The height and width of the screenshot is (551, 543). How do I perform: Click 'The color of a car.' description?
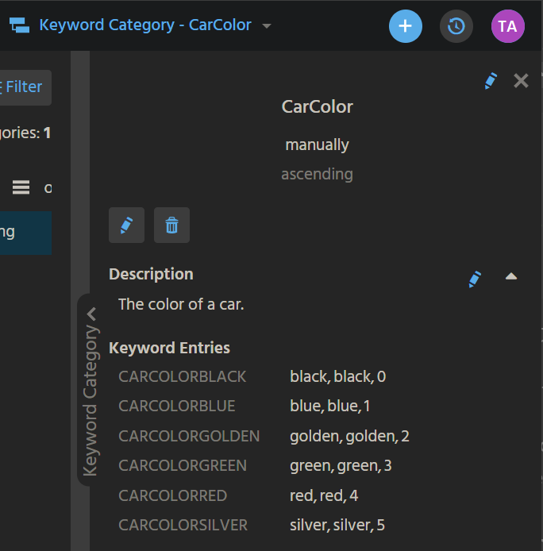click(x=181, y=304)
